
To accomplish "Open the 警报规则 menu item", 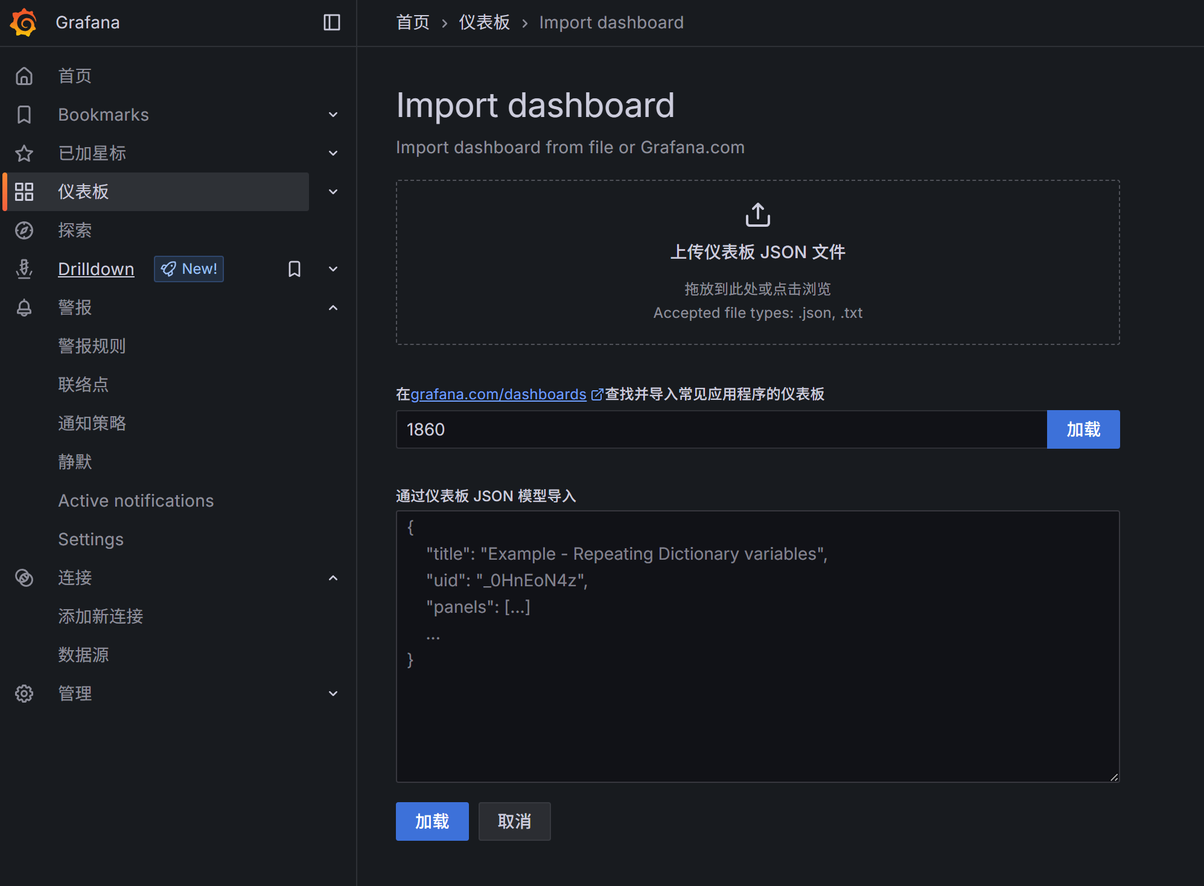I will pyautogui.click(x=92, y=346).
